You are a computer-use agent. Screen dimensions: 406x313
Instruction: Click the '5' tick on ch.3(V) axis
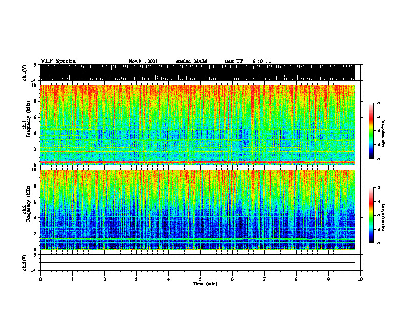tap(35, 255)
